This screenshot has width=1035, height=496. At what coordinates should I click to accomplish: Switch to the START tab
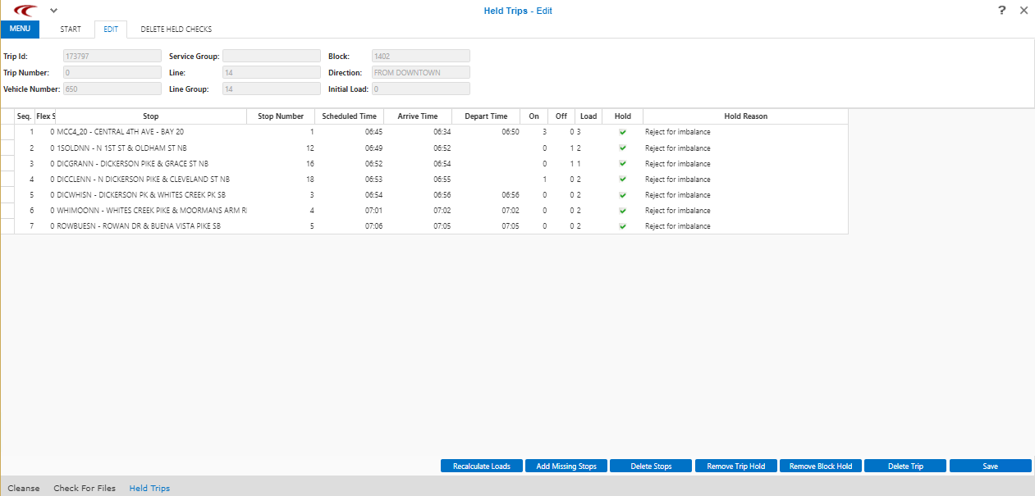point(71,30)
